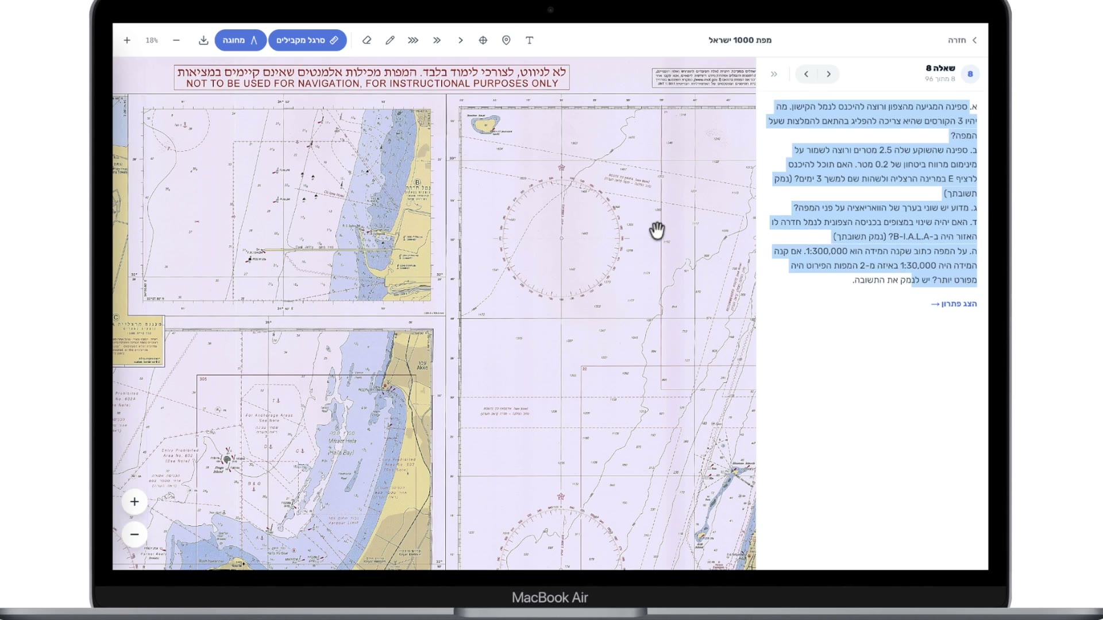Screen dimensions: 1103x620
Task: Select the single-arrow line tool
Action: click(x=460, y=40)
